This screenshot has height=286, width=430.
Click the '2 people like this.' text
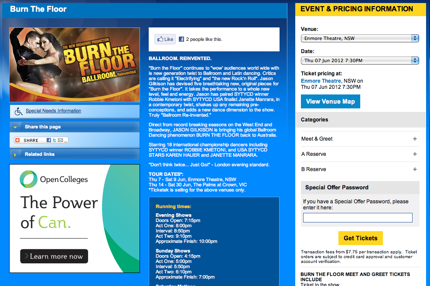[204, 40]
